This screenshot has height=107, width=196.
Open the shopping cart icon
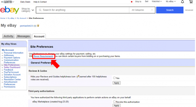tap(191, 2)
